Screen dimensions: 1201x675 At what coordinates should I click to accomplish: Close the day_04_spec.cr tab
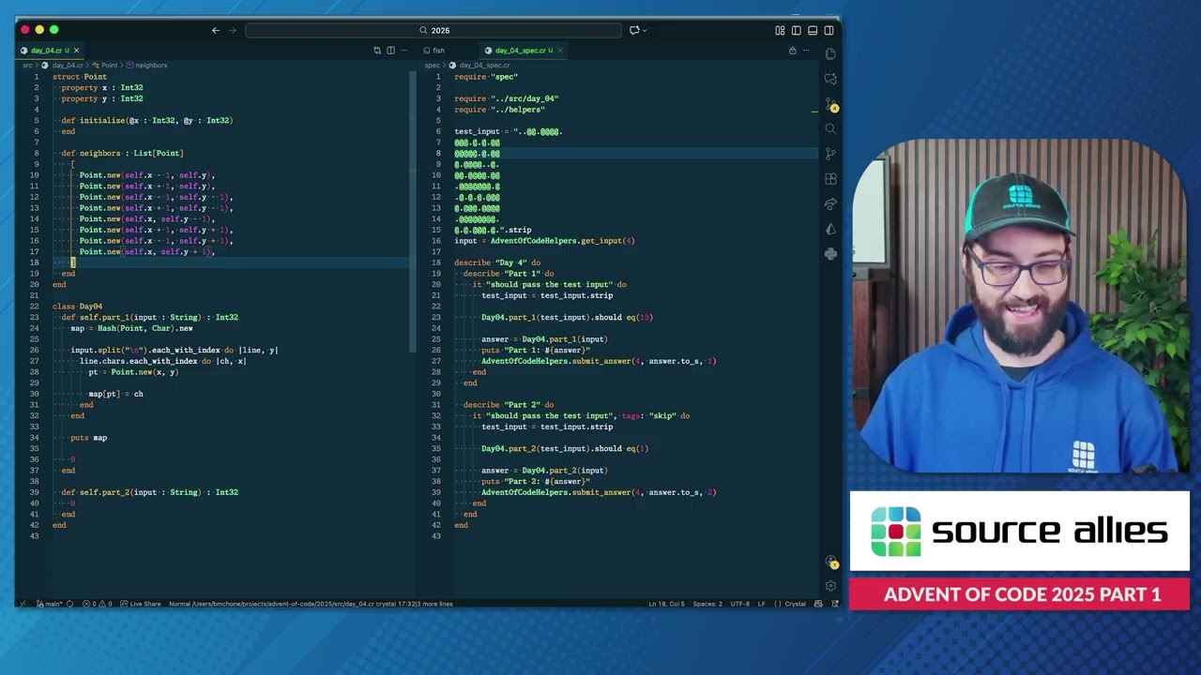click(560, 51)
